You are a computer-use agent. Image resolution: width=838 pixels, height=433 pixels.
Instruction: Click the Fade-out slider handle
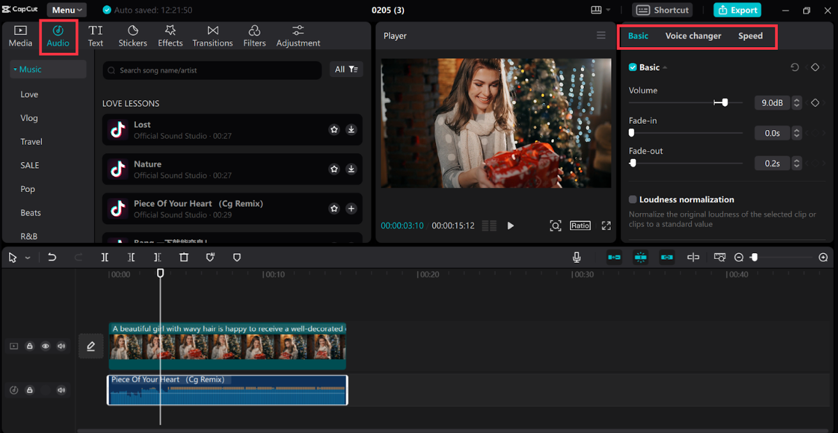click(633, 163)
